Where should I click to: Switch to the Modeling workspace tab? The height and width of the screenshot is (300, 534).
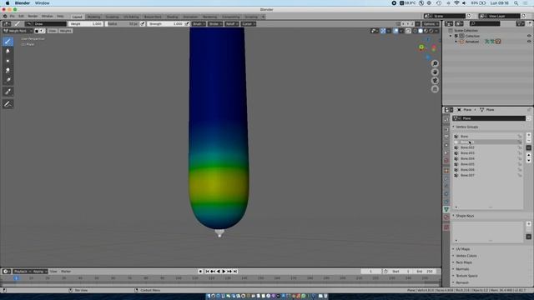(93, 17)
